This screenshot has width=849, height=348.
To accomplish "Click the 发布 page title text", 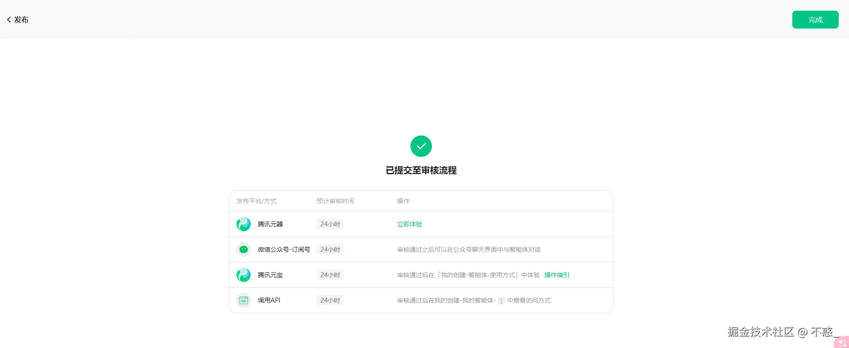I will click(21, 20).
